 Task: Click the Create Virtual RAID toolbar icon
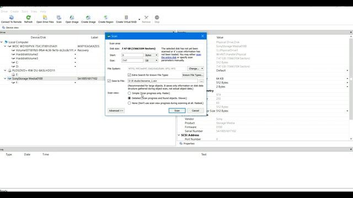(x=126, y=17)
